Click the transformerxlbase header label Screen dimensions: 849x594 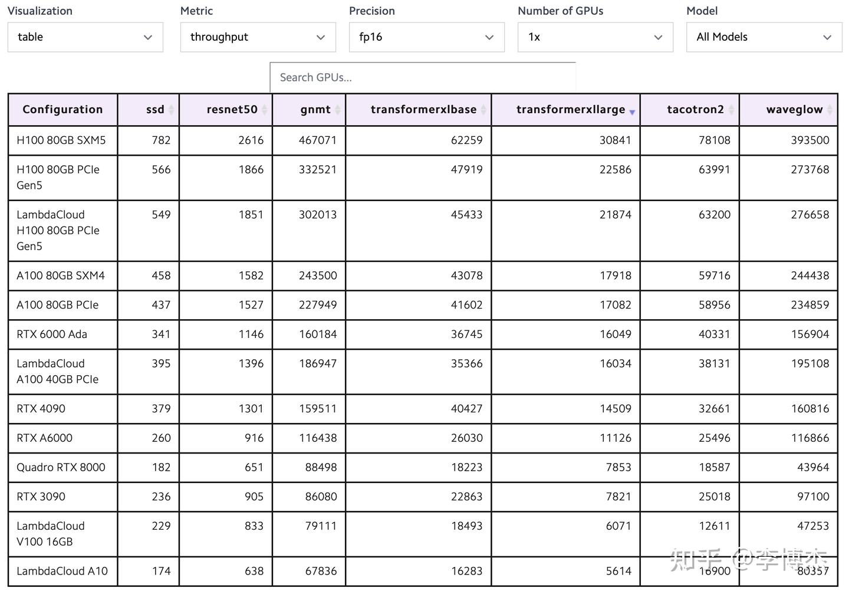tap(423, 109)
